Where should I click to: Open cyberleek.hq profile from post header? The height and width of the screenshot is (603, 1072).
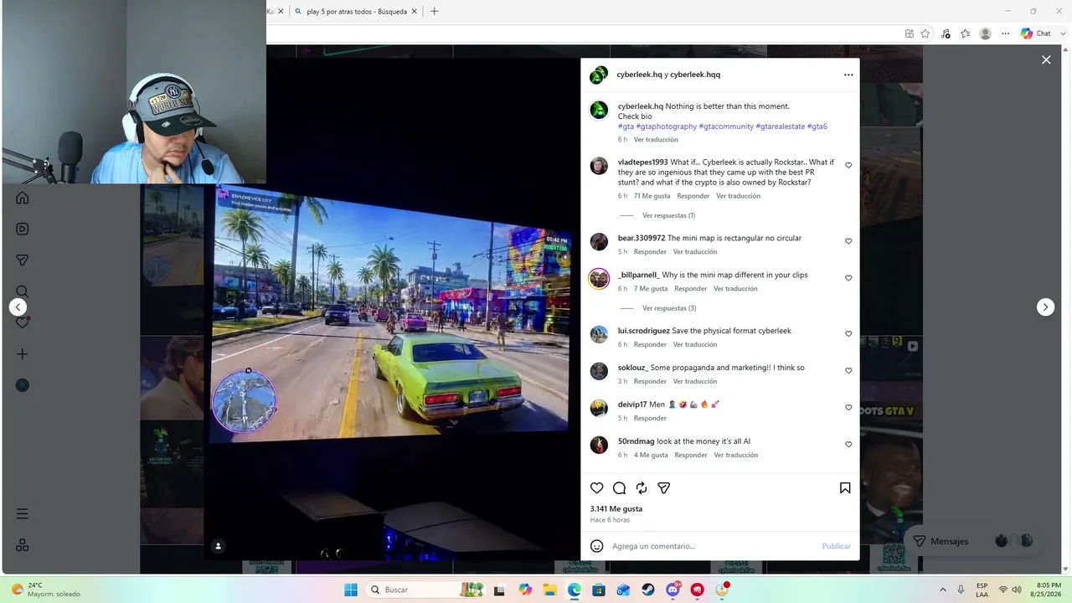[x=640, y=75]
